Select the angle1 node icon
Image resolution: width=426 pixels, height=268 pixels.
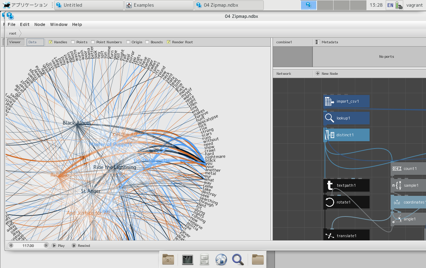(x=397, y=219)
